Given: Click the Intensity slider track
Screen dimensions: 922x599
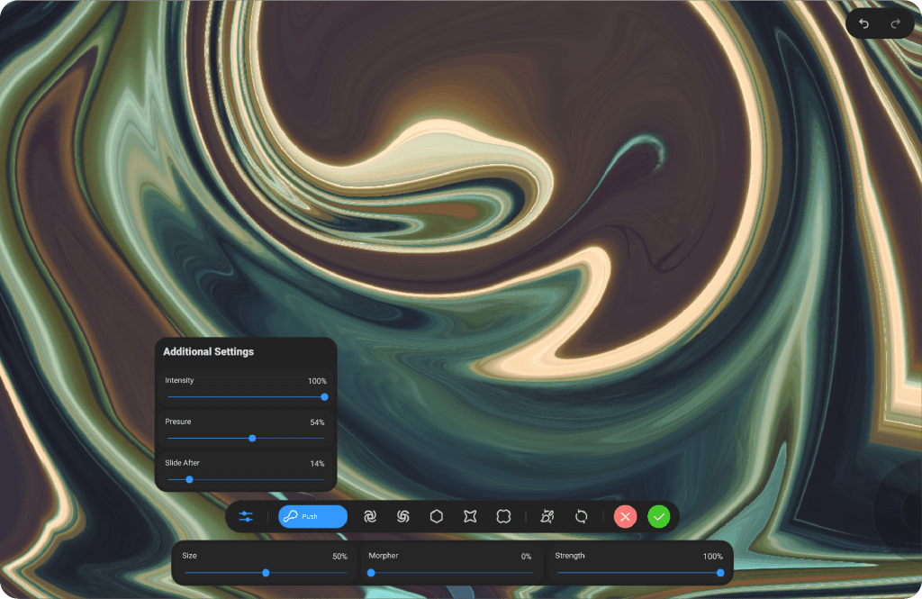Looking at the screenshot, I should click(x=243, y=396).
